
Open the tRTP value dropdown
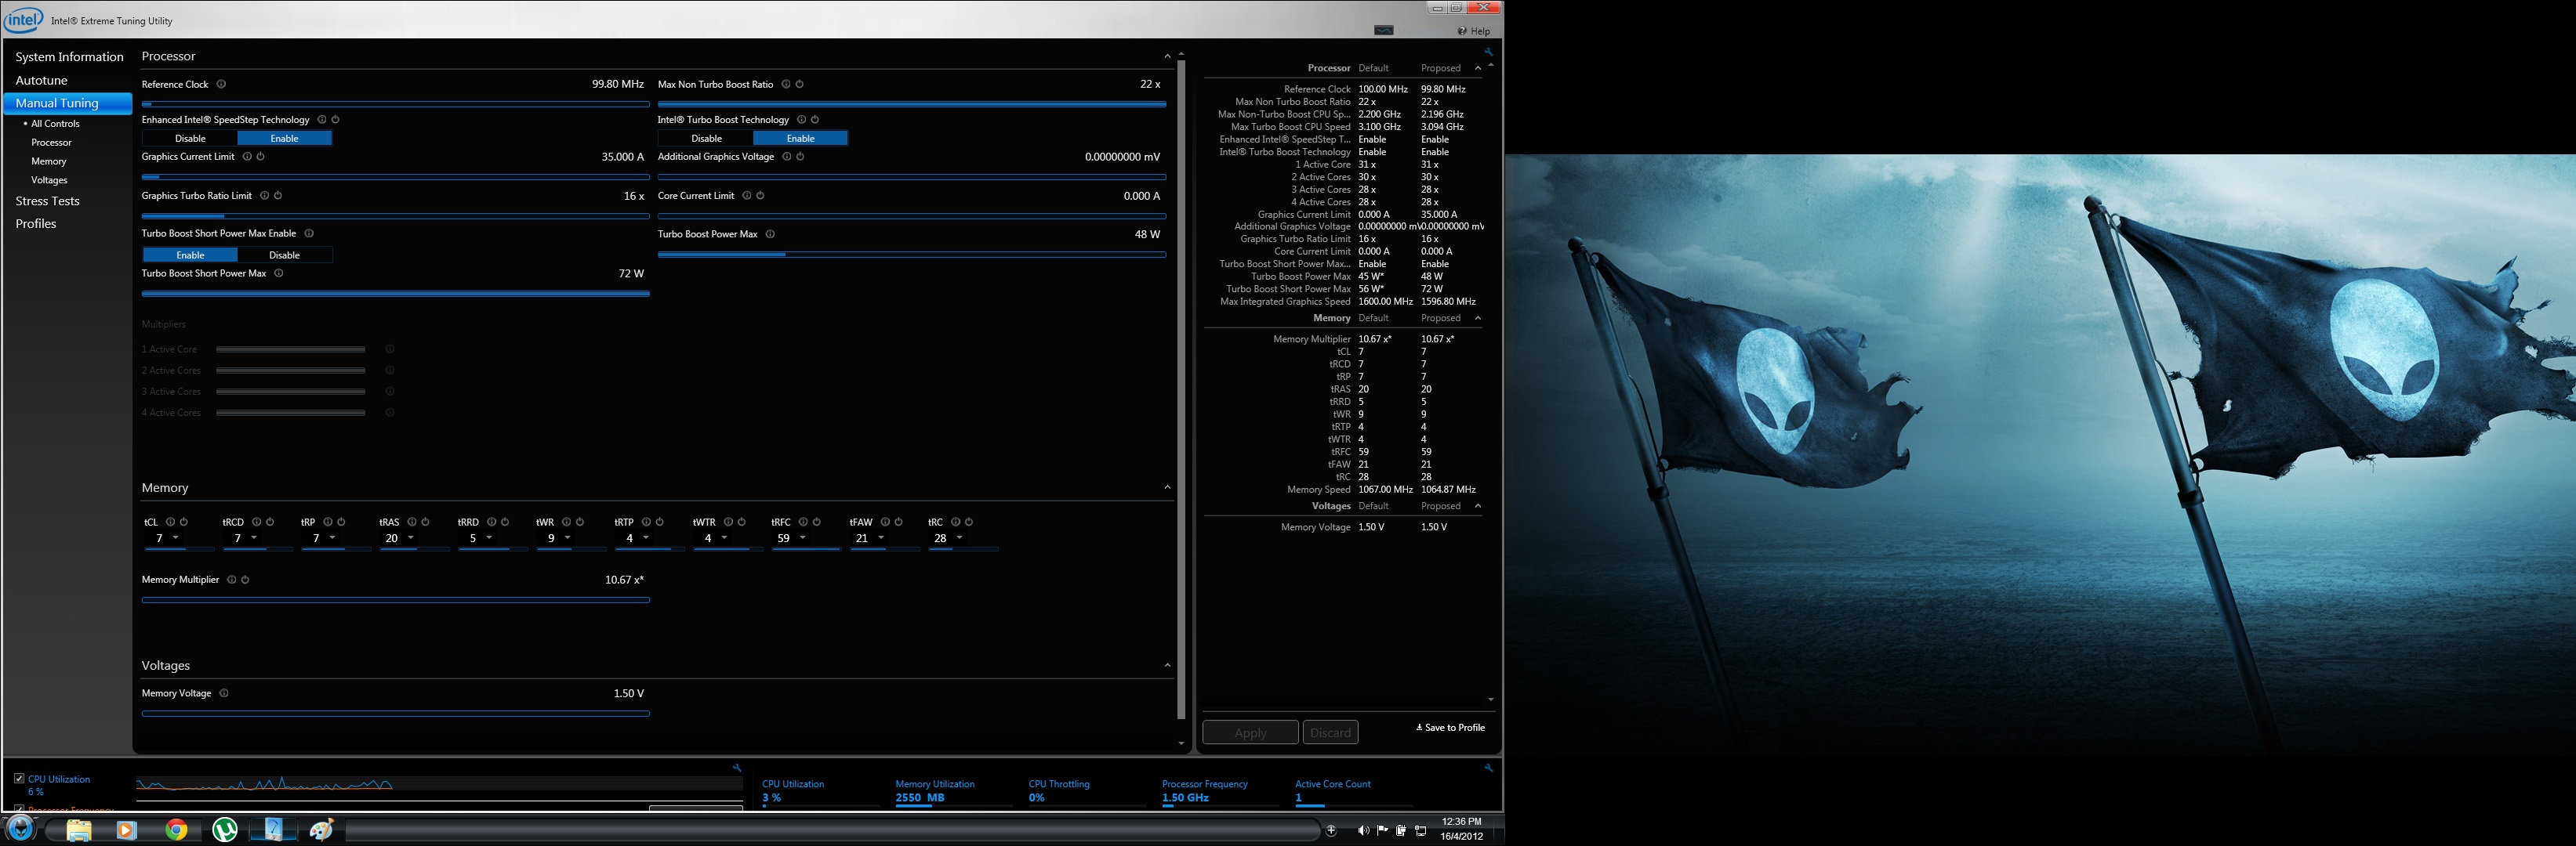click(646, 537)
